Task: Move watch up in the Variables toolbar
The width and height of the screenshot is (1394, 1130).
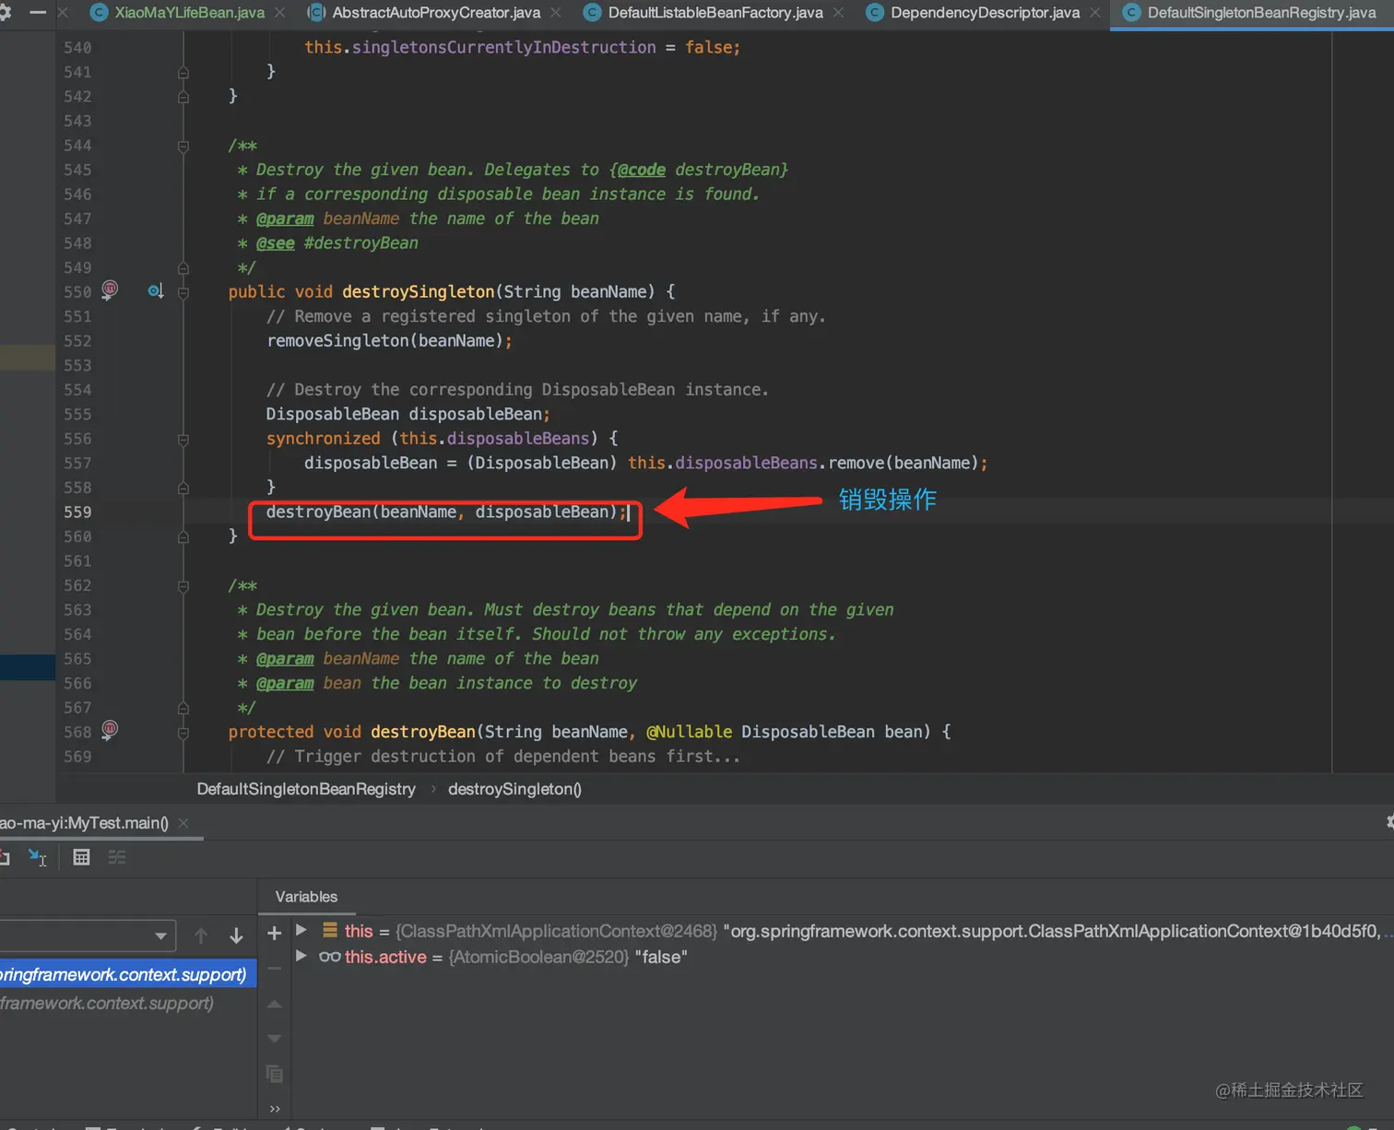Action: point(274,1004)
